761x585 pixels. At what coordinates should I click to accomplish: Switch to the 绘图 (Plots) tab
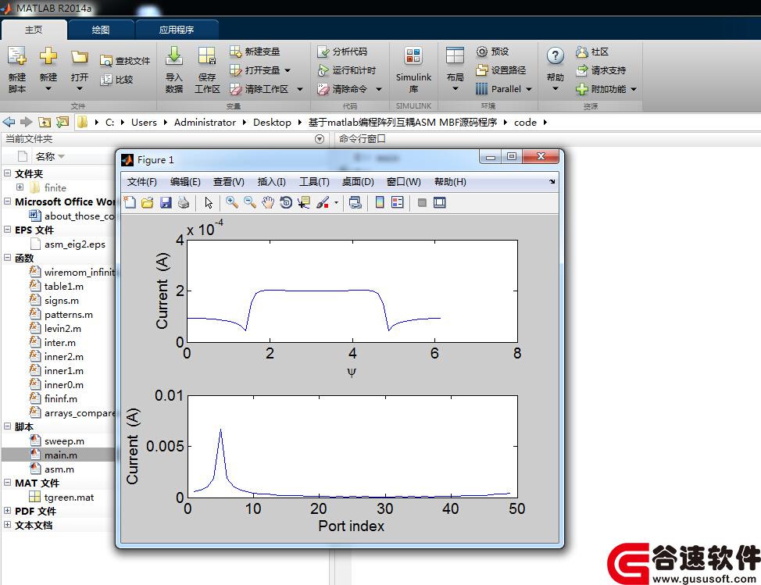101,30
